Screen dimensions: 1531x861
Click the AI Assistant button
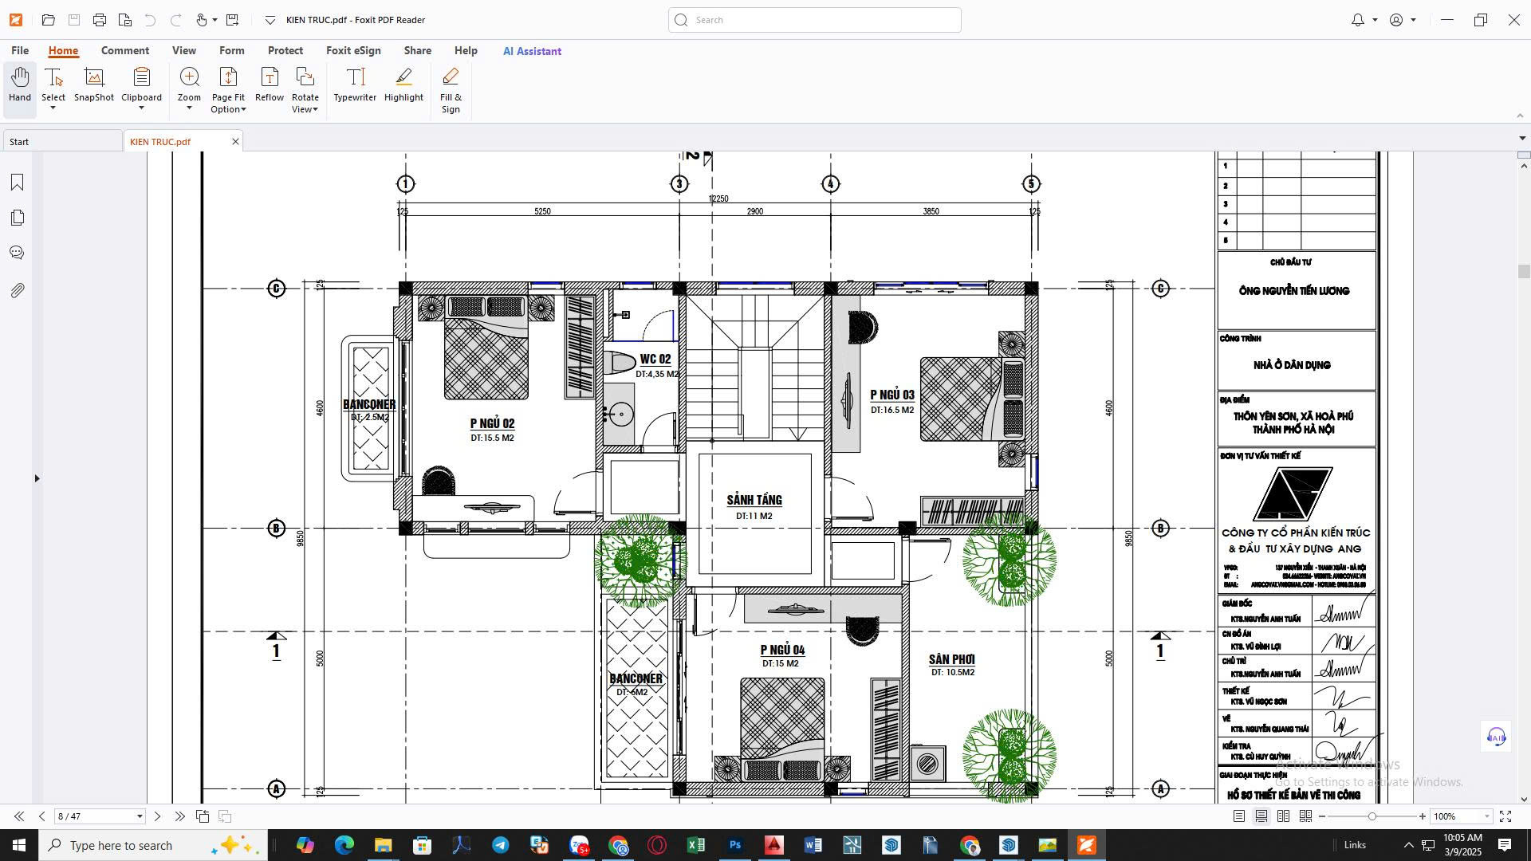pyautogui.click(x=532, y=51)
